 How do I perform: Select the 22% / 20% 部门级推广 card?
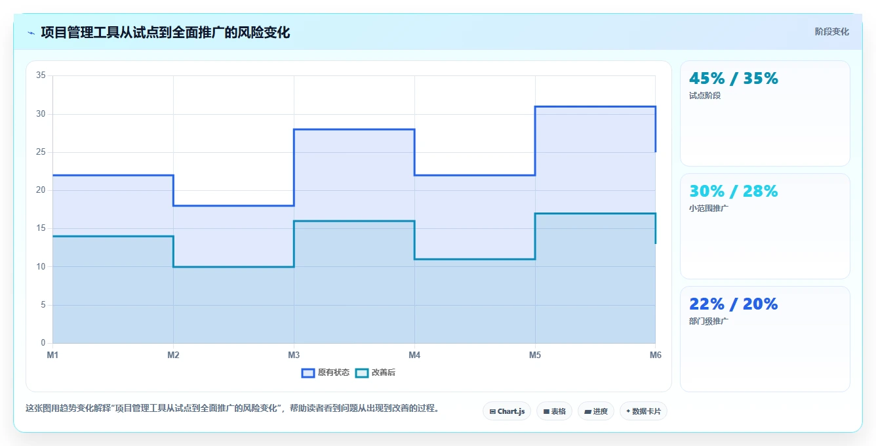765,339
